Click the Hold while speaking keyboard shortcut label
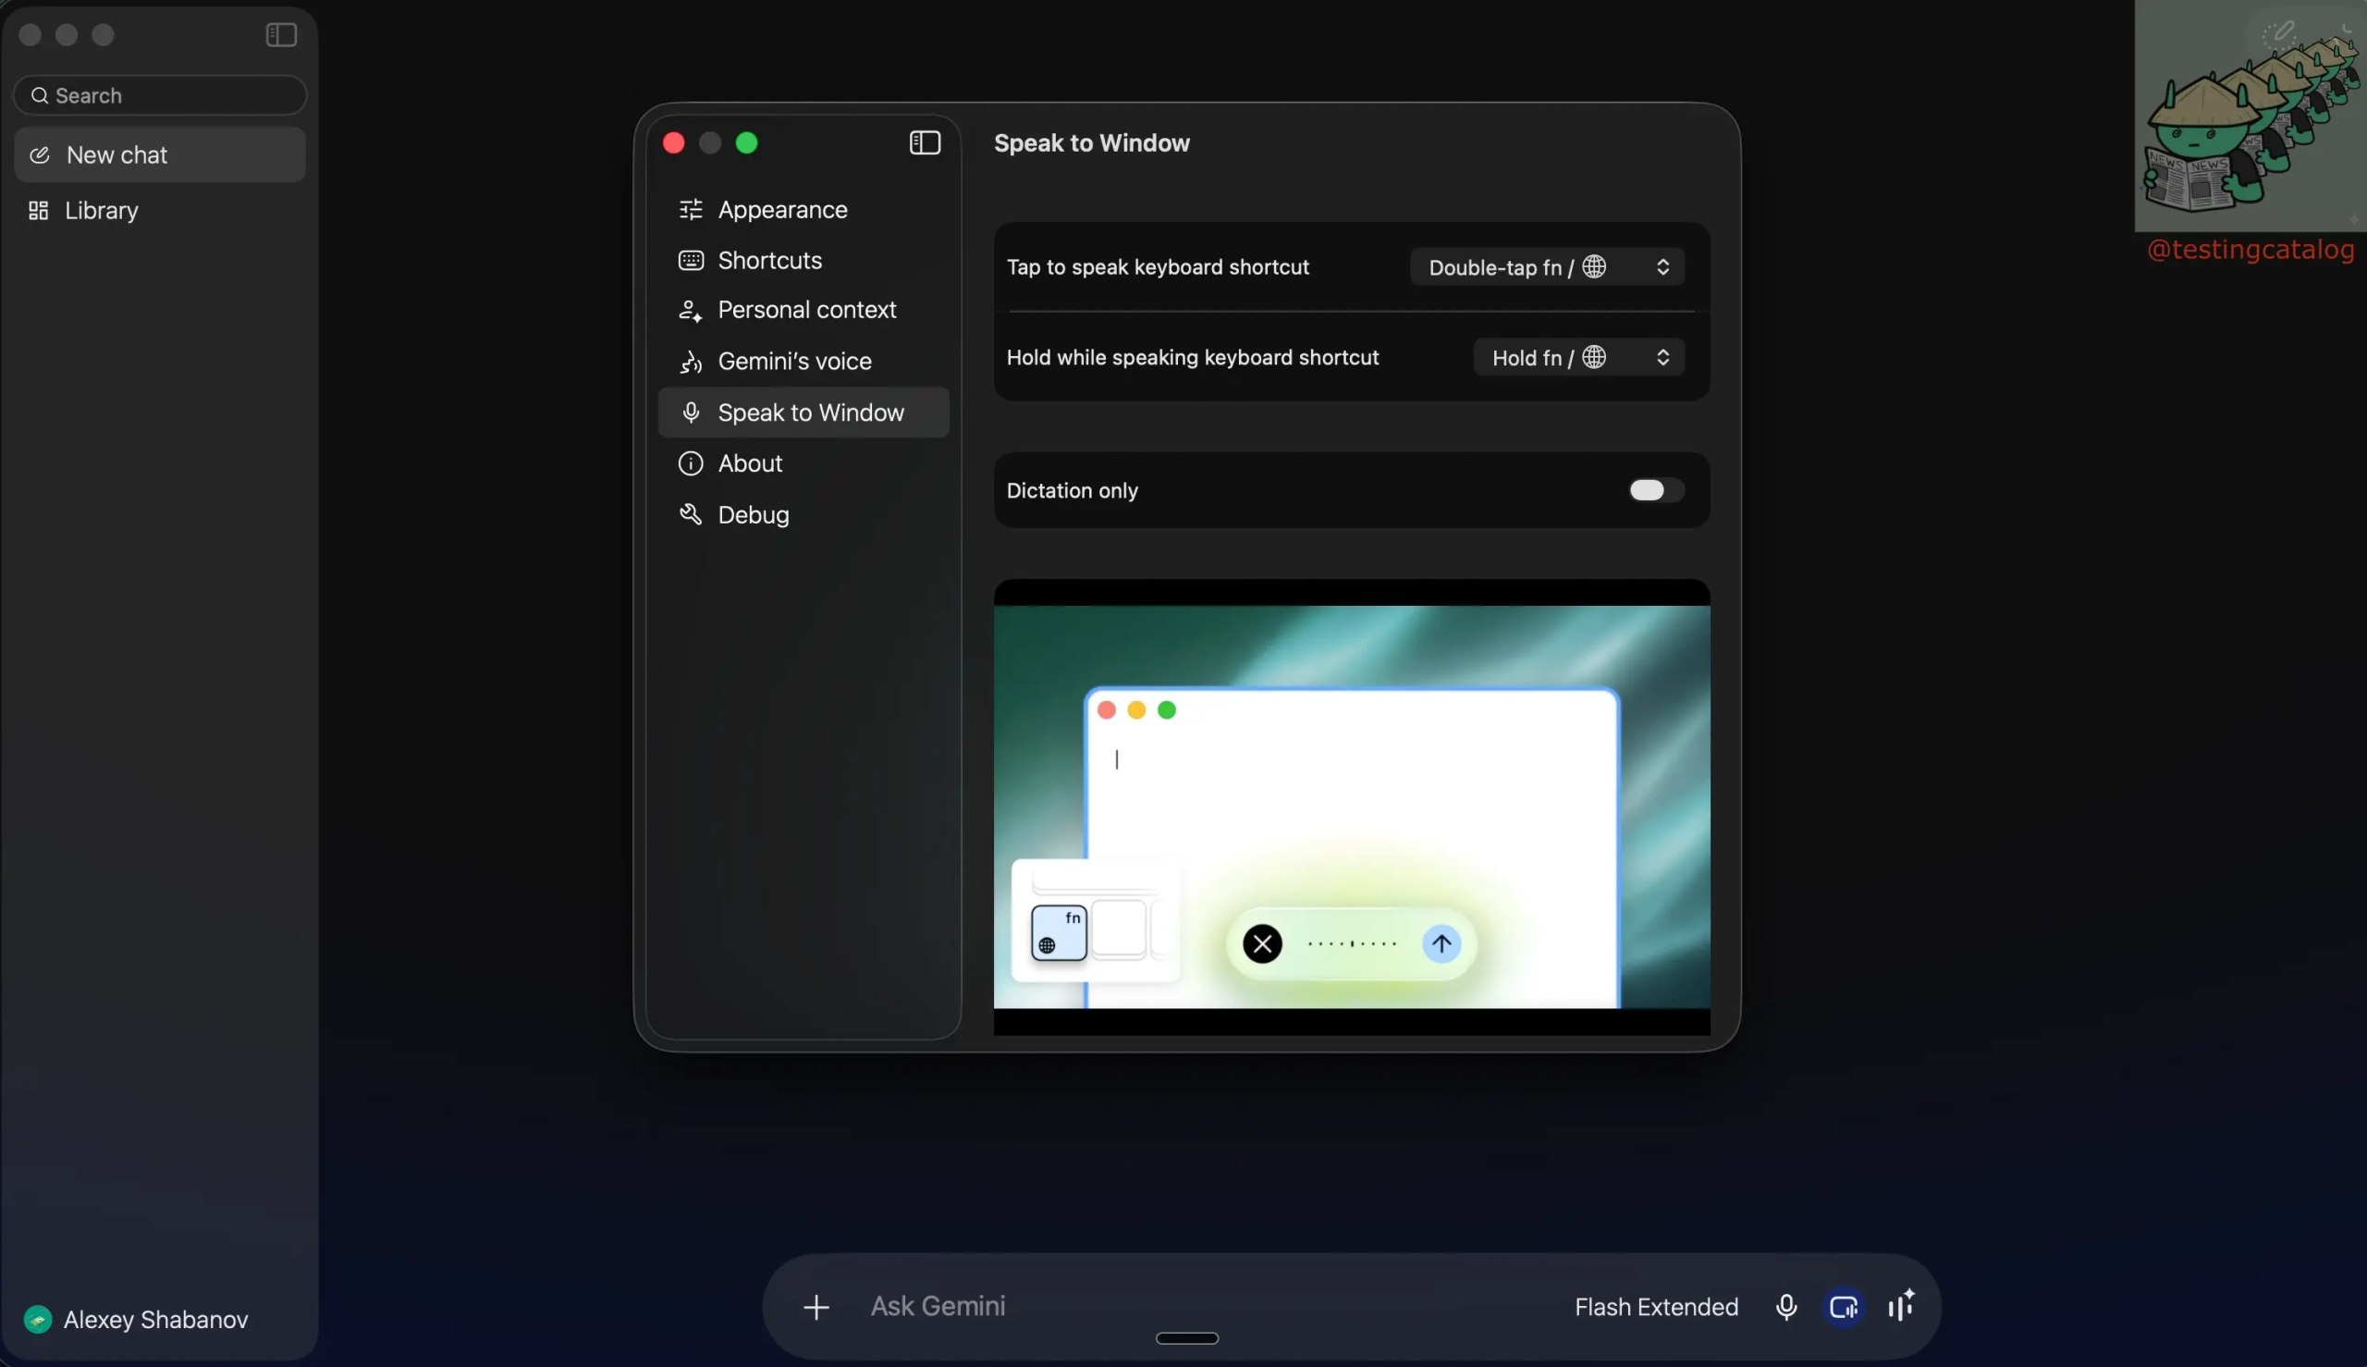The image size is (2367, 1367). [1192, 358]
